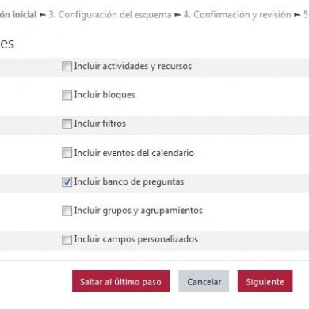The image size is (309, 309).
Task: Click the 'Incluir campos personalizados' label text
Action: 136,239
